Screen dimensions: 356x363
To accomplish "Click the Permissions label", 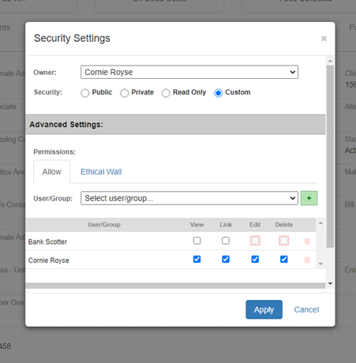I will click(x=54, y=152).
